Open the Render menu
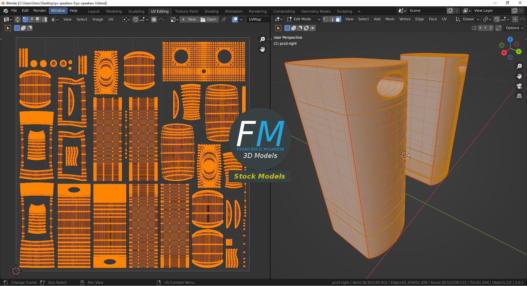This screenshot has width=527, height=286. (x=40, y=10)
